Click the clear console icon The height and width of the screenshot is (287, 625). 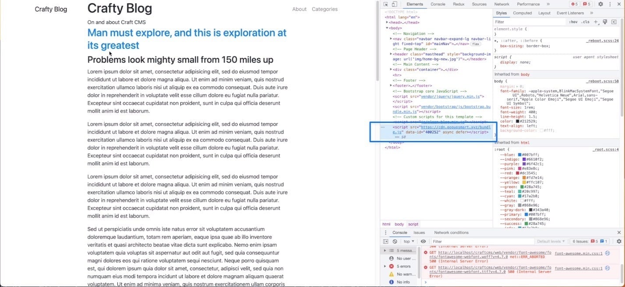click(395, 241)
